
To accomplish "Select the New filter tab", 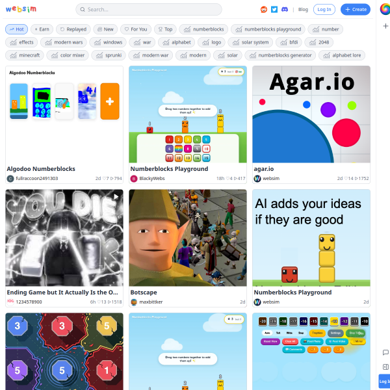I will point(105,29).
